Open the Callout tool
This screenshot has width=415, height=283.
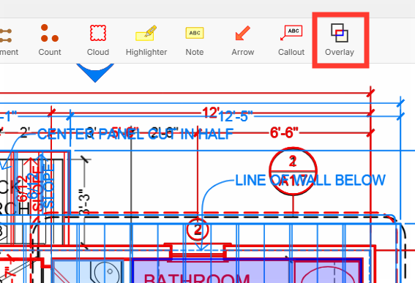coord(291,39)
